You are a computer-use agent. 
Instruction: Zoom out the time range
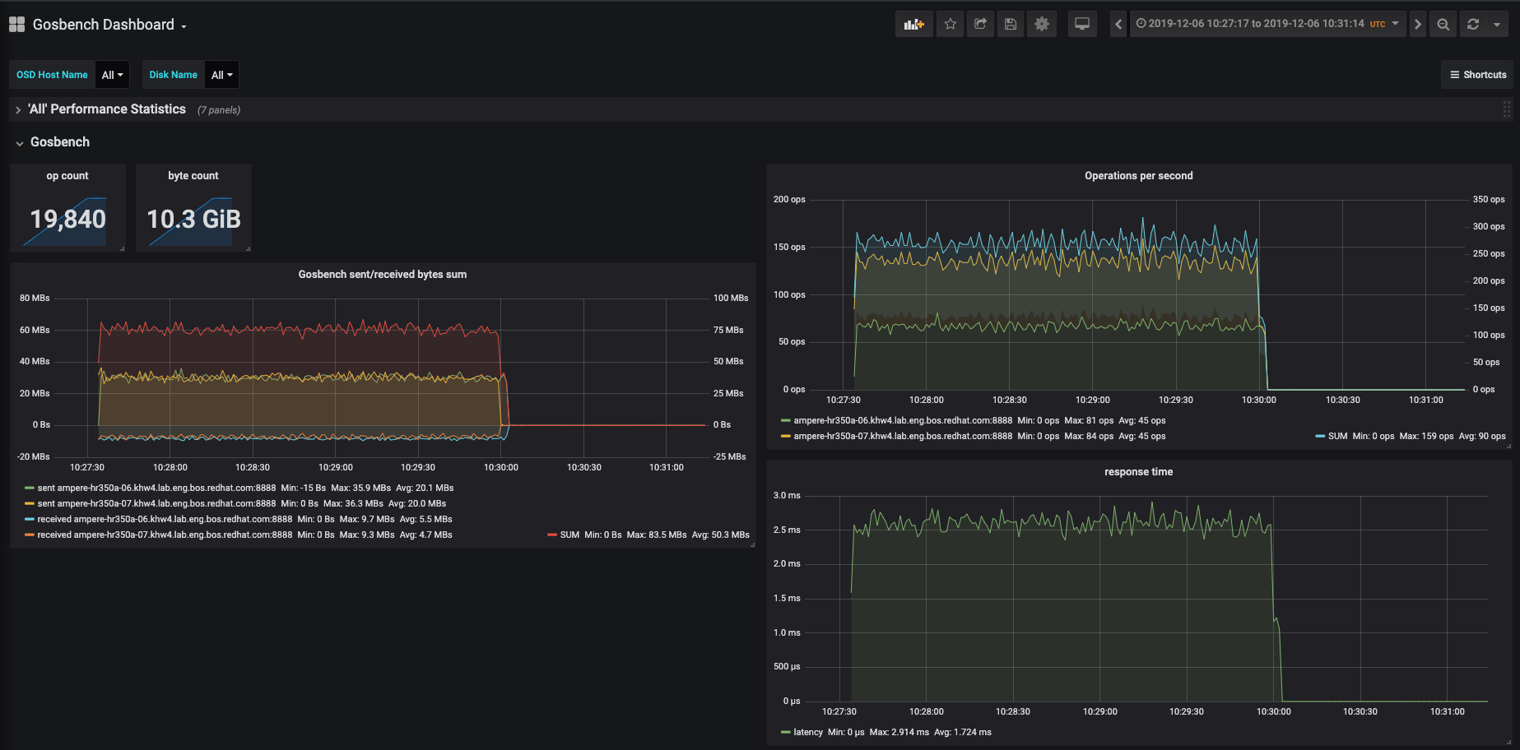point(1443,24)
